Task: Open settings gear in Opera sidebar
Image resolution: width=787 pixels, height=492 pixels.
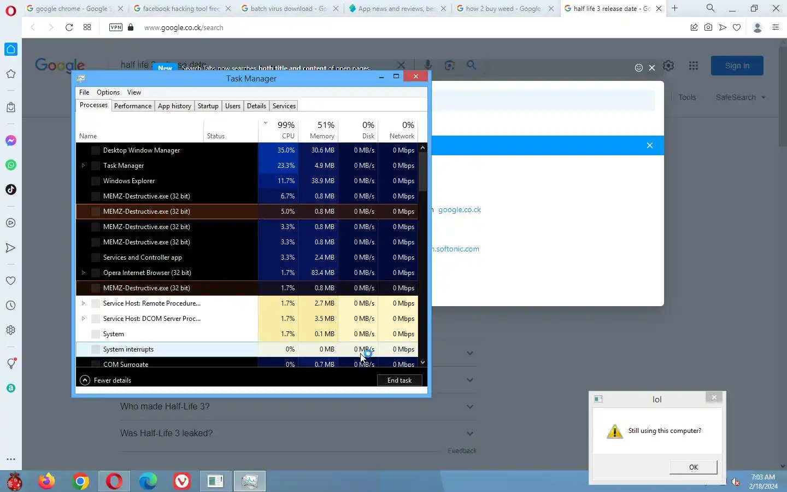Action: coord(11,330)
